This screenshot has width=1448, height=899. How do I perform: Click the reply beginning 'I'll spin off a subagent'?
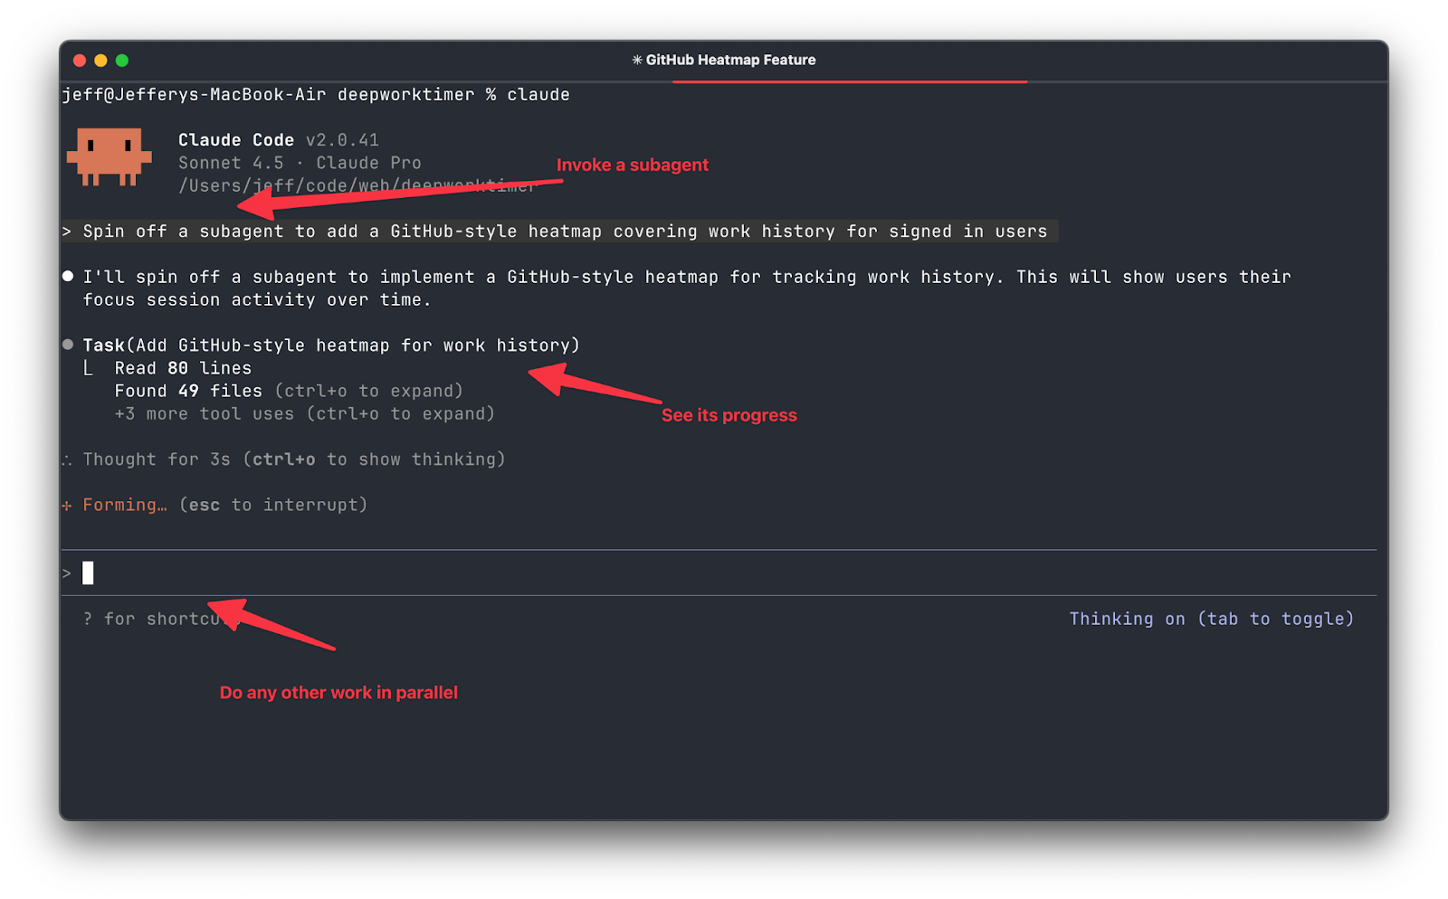pyautogui.click(x=687, y=288)
